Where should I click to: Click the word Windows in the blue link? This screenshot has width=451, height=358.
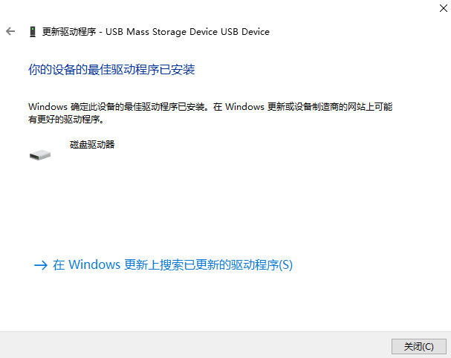pos(94,265)
